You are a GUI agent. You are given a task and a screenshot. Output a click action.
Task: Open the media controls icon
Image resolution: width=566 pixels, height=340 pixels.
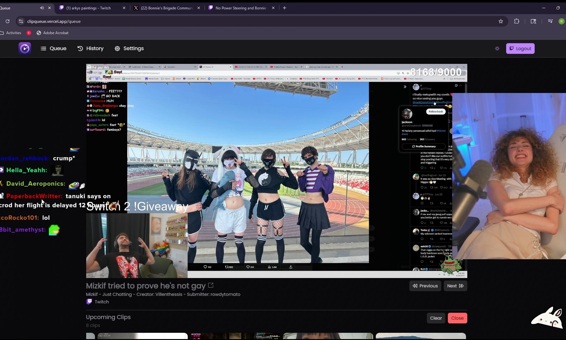click(550, 21)
